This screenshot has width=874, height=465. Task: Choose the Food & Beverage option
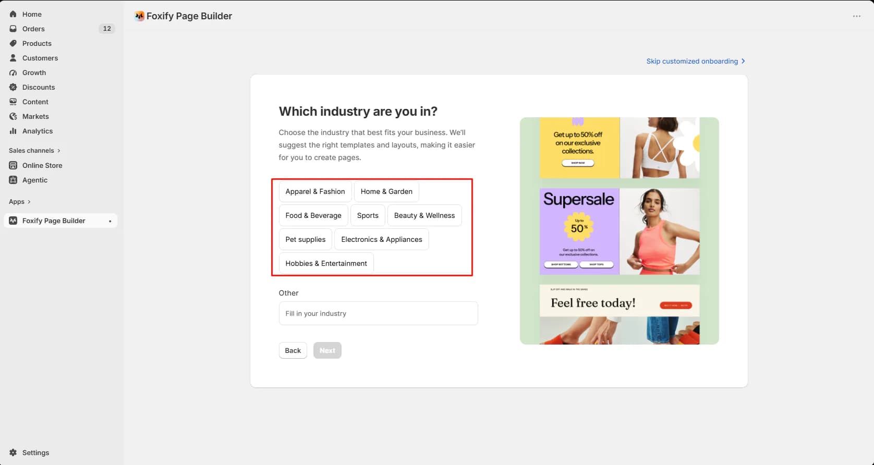313,215
